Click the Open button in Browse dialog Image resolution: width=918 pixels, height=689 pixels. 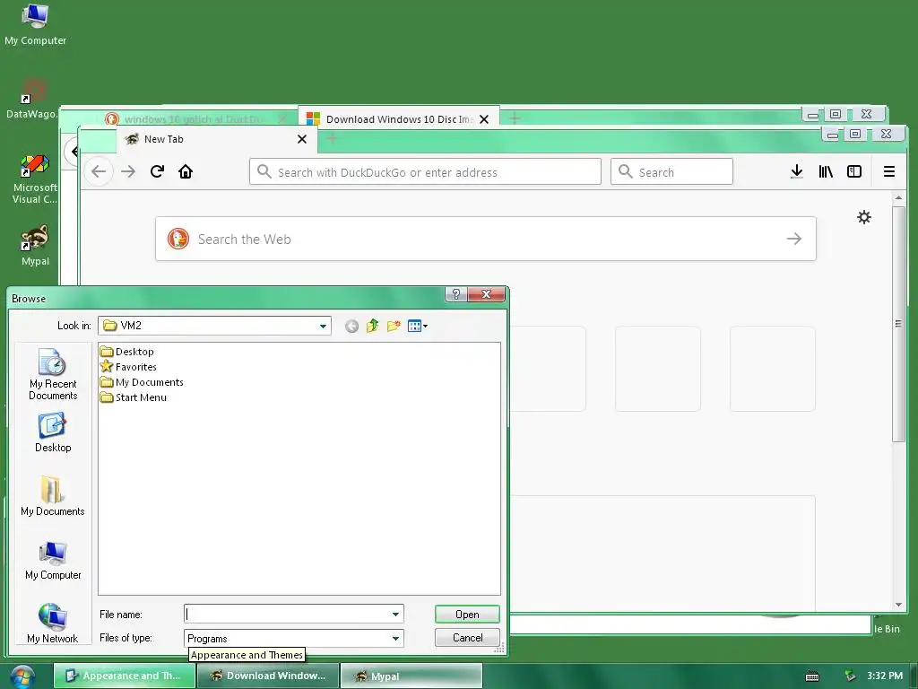(x=467, y=614)
